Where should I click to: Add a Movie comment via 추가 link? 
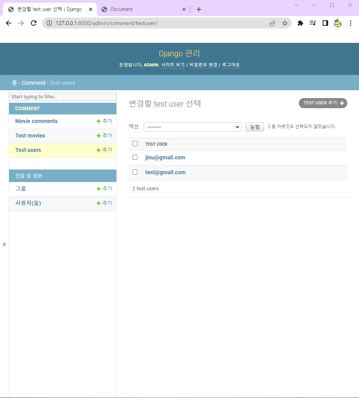coord(104,121)
